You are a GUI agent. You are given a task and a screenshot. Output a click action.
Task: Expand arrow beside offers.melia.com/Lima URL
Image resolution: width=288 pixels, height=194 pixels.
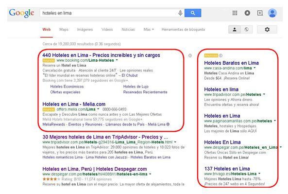pos(98,109)
